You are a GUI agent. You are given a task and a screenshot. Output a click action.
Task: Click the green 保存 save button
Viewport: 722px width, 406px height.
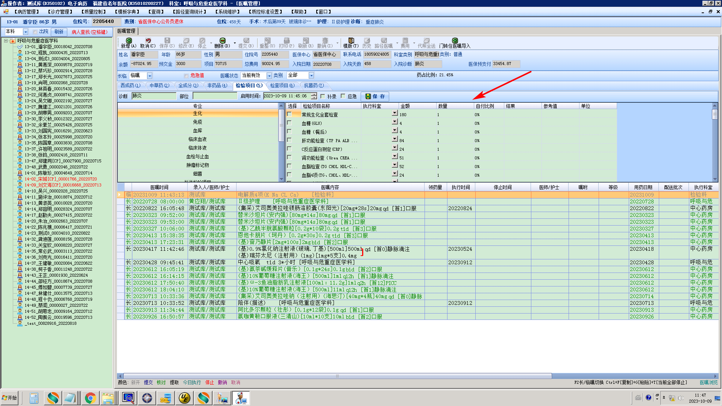tap(375, 96)
